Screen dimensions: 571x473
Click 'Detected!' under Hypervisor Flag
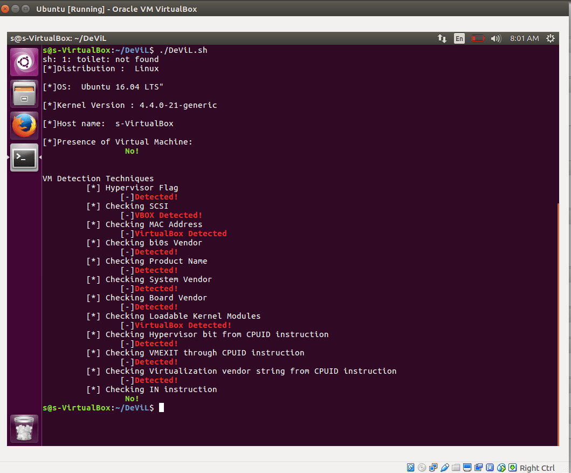coord(156,197)
